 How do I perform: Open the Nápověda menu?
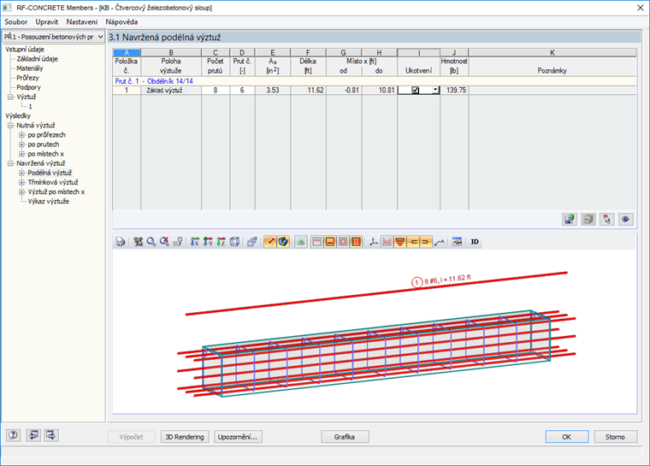pyautogui.click(x=121, y=22)
